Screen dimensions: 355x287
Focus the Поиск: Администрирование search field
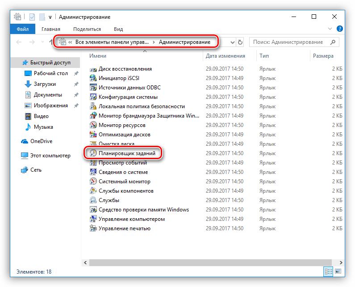[291, 42]
